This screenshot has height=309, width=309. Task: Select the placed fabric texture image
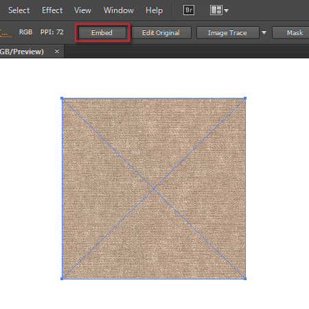click(x=154, y=188)
